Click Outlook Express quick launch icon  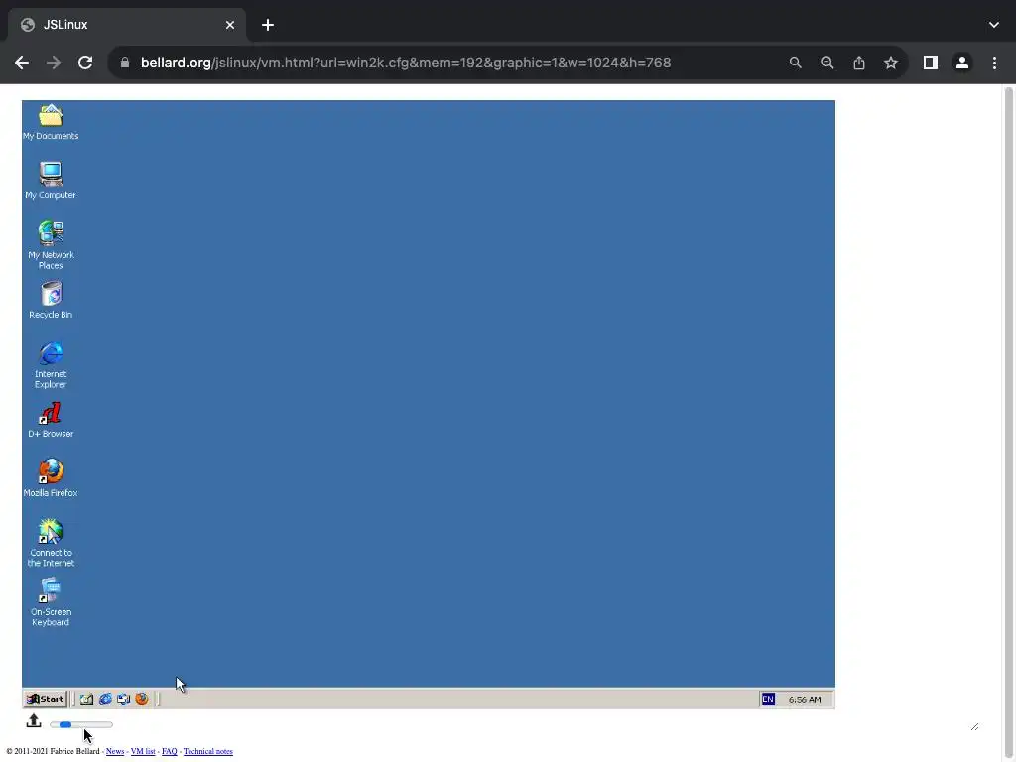coord(123,699)
